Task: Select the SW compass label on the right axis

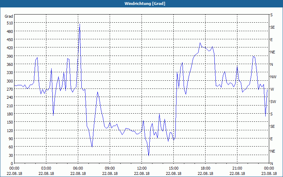Action: tap(273, 102)
